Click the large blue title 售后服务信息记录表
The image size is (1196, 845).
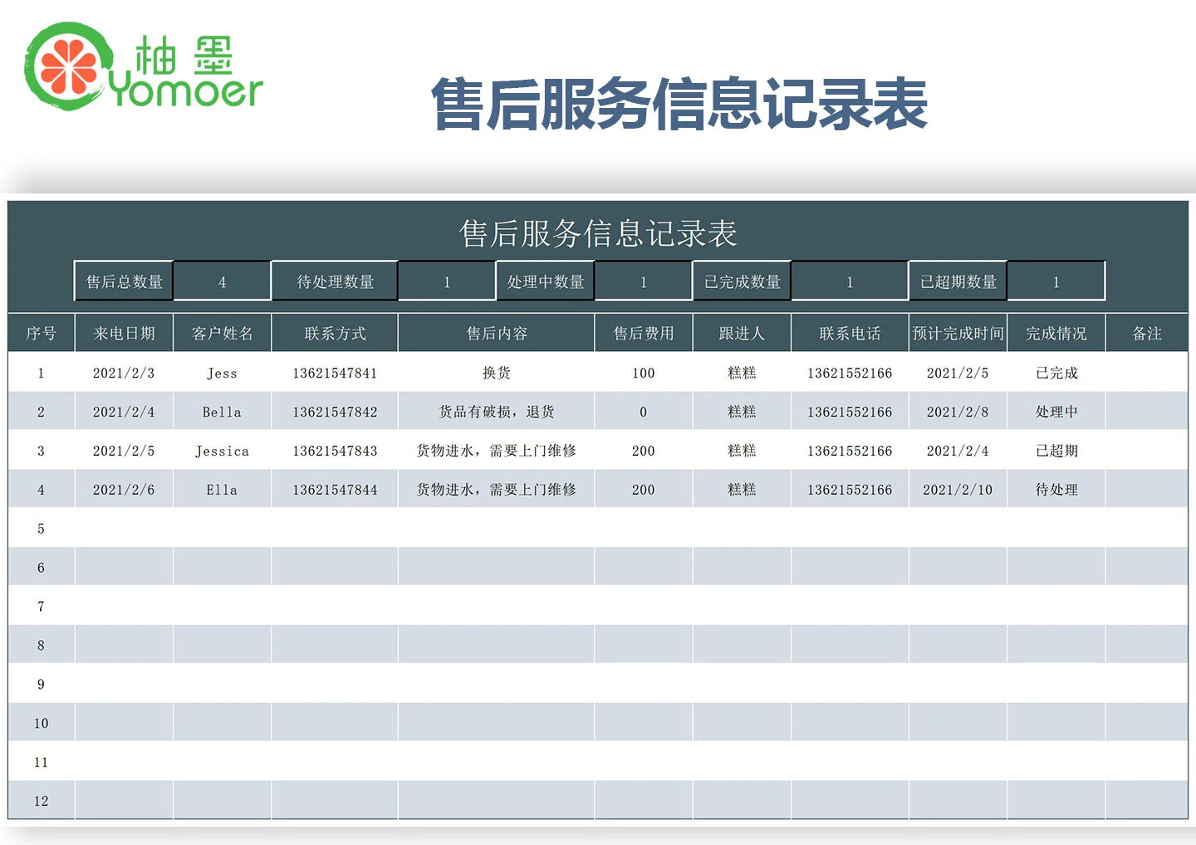pyautogui.click(x=679, y=105)
